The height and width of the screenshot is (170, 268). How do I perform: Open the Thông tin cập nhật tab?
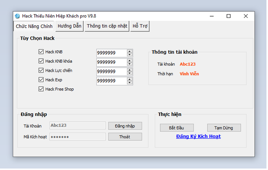(107, 26)
